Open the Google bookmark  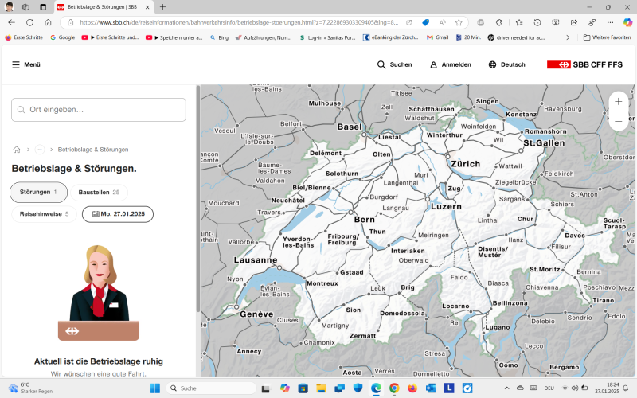(x=63, y=37)
